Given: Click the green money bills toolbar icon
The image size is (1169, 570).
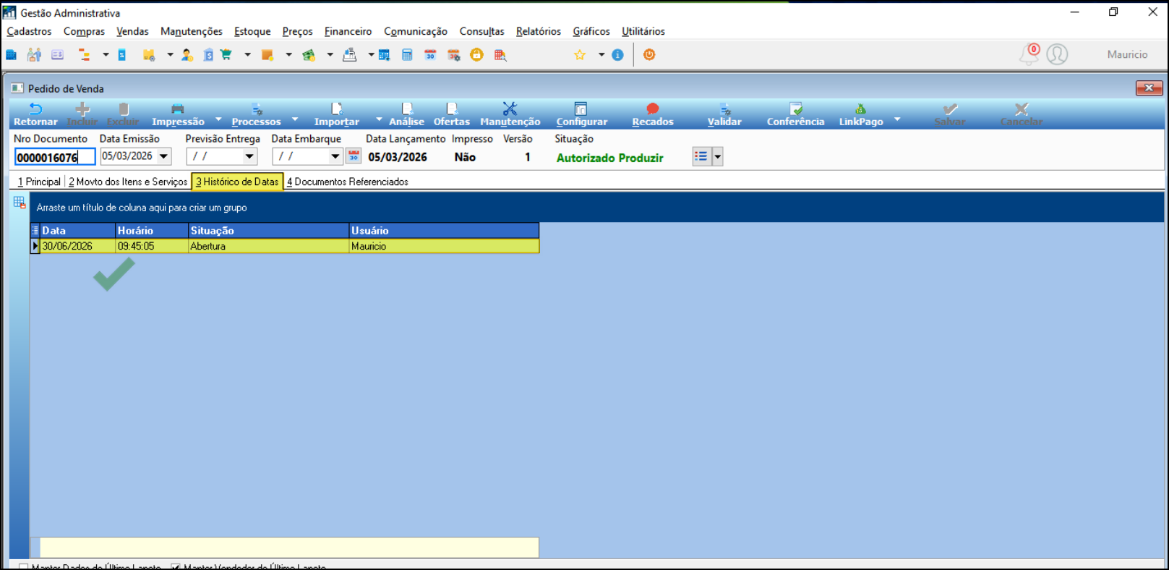Looking at the screenshot, I should pos(309,55).
